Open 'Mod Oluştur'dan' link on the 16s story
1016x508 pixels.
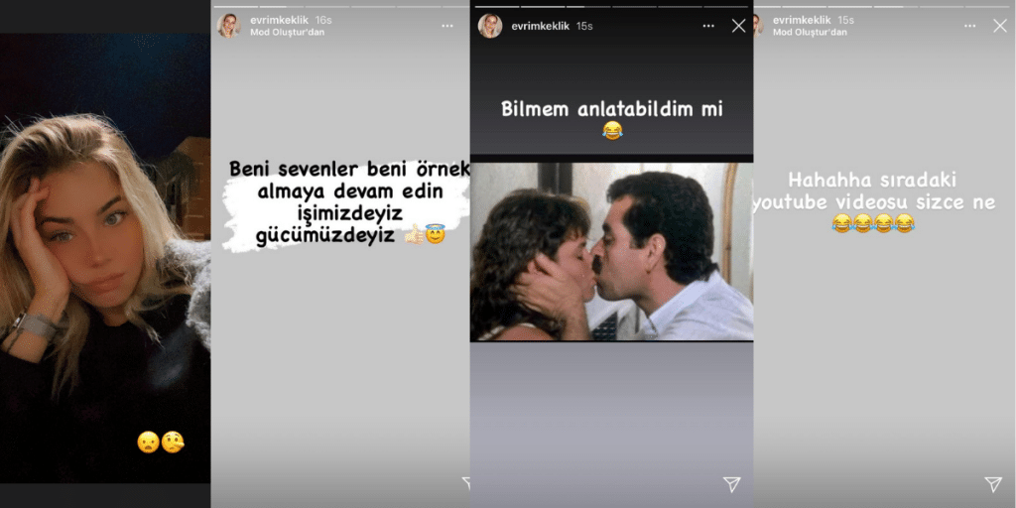tap(287, 33)
